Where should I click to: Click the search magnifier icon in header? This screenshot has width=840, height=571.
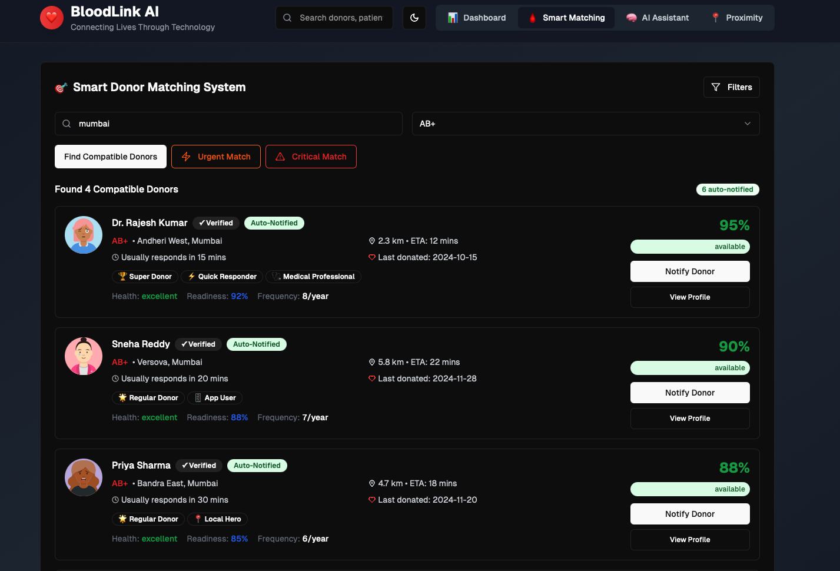pyautogui.click(x=287, y=18)
